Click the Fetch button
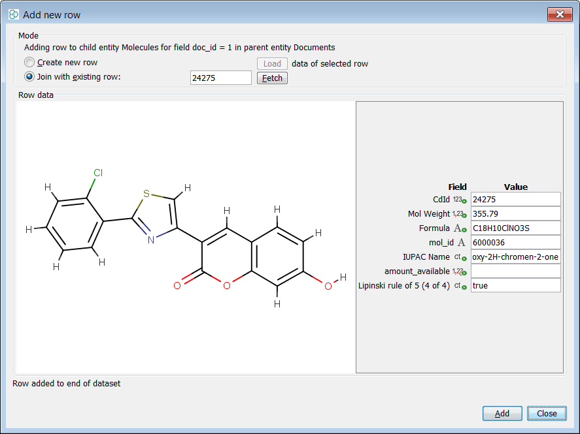 click(x=271, y=78)
